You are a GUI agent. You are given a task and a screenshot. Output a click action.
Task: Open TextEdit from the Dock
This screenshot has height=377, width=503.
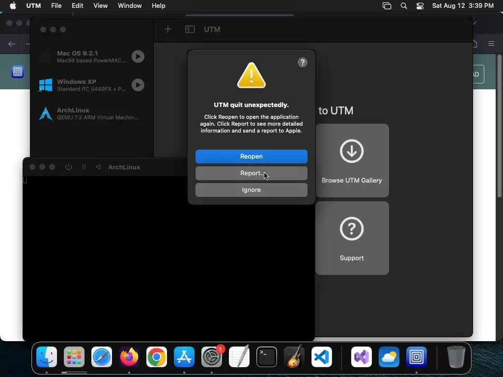(x=239, y=357)
